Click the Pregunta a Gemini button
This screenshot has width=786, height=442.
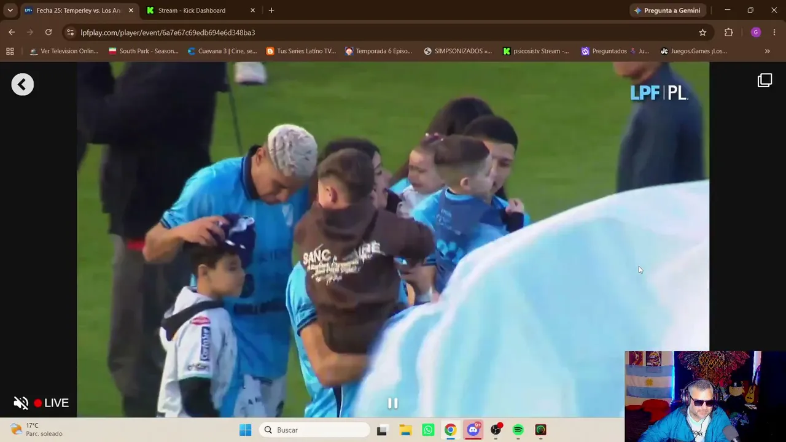(x=667, y=10)
